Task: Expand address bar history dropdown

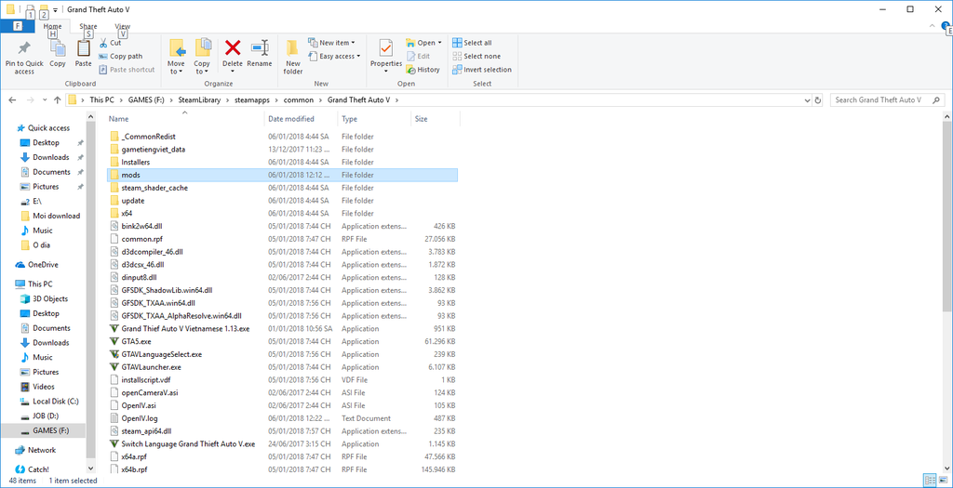Action: tap(807, 100)
